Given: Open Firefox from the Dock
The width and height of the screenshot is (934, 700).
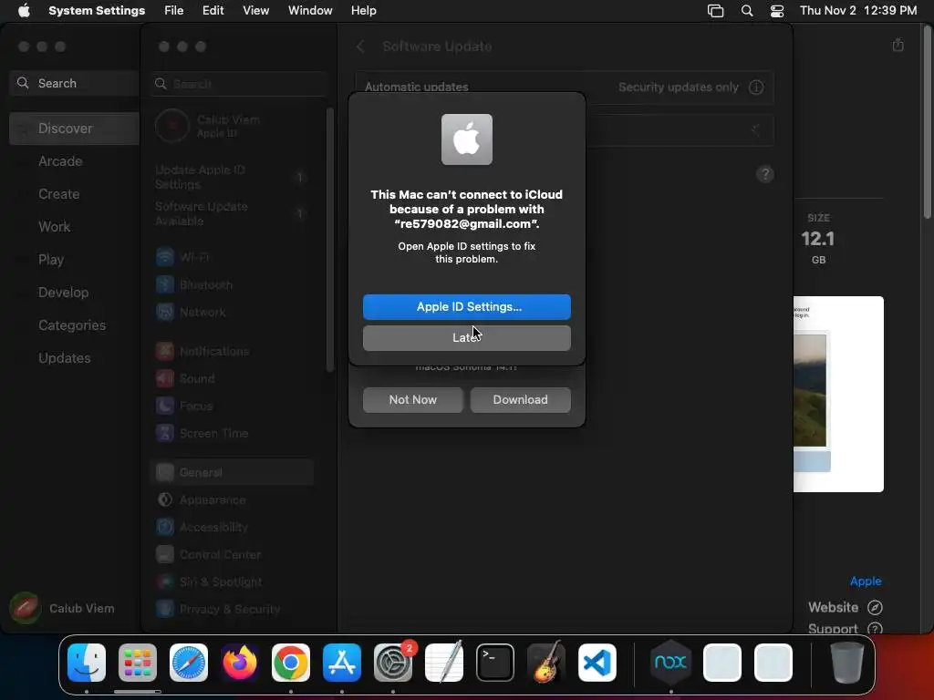Looking at the screenshot, I should [x=240, y=663].
